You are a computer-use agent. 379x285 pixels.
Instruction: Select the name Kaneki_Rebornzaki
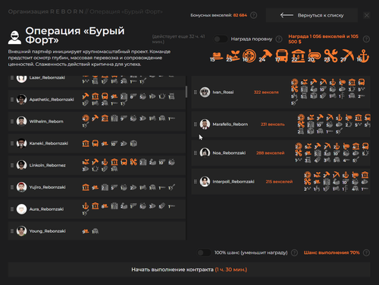[x=49, y=143]
